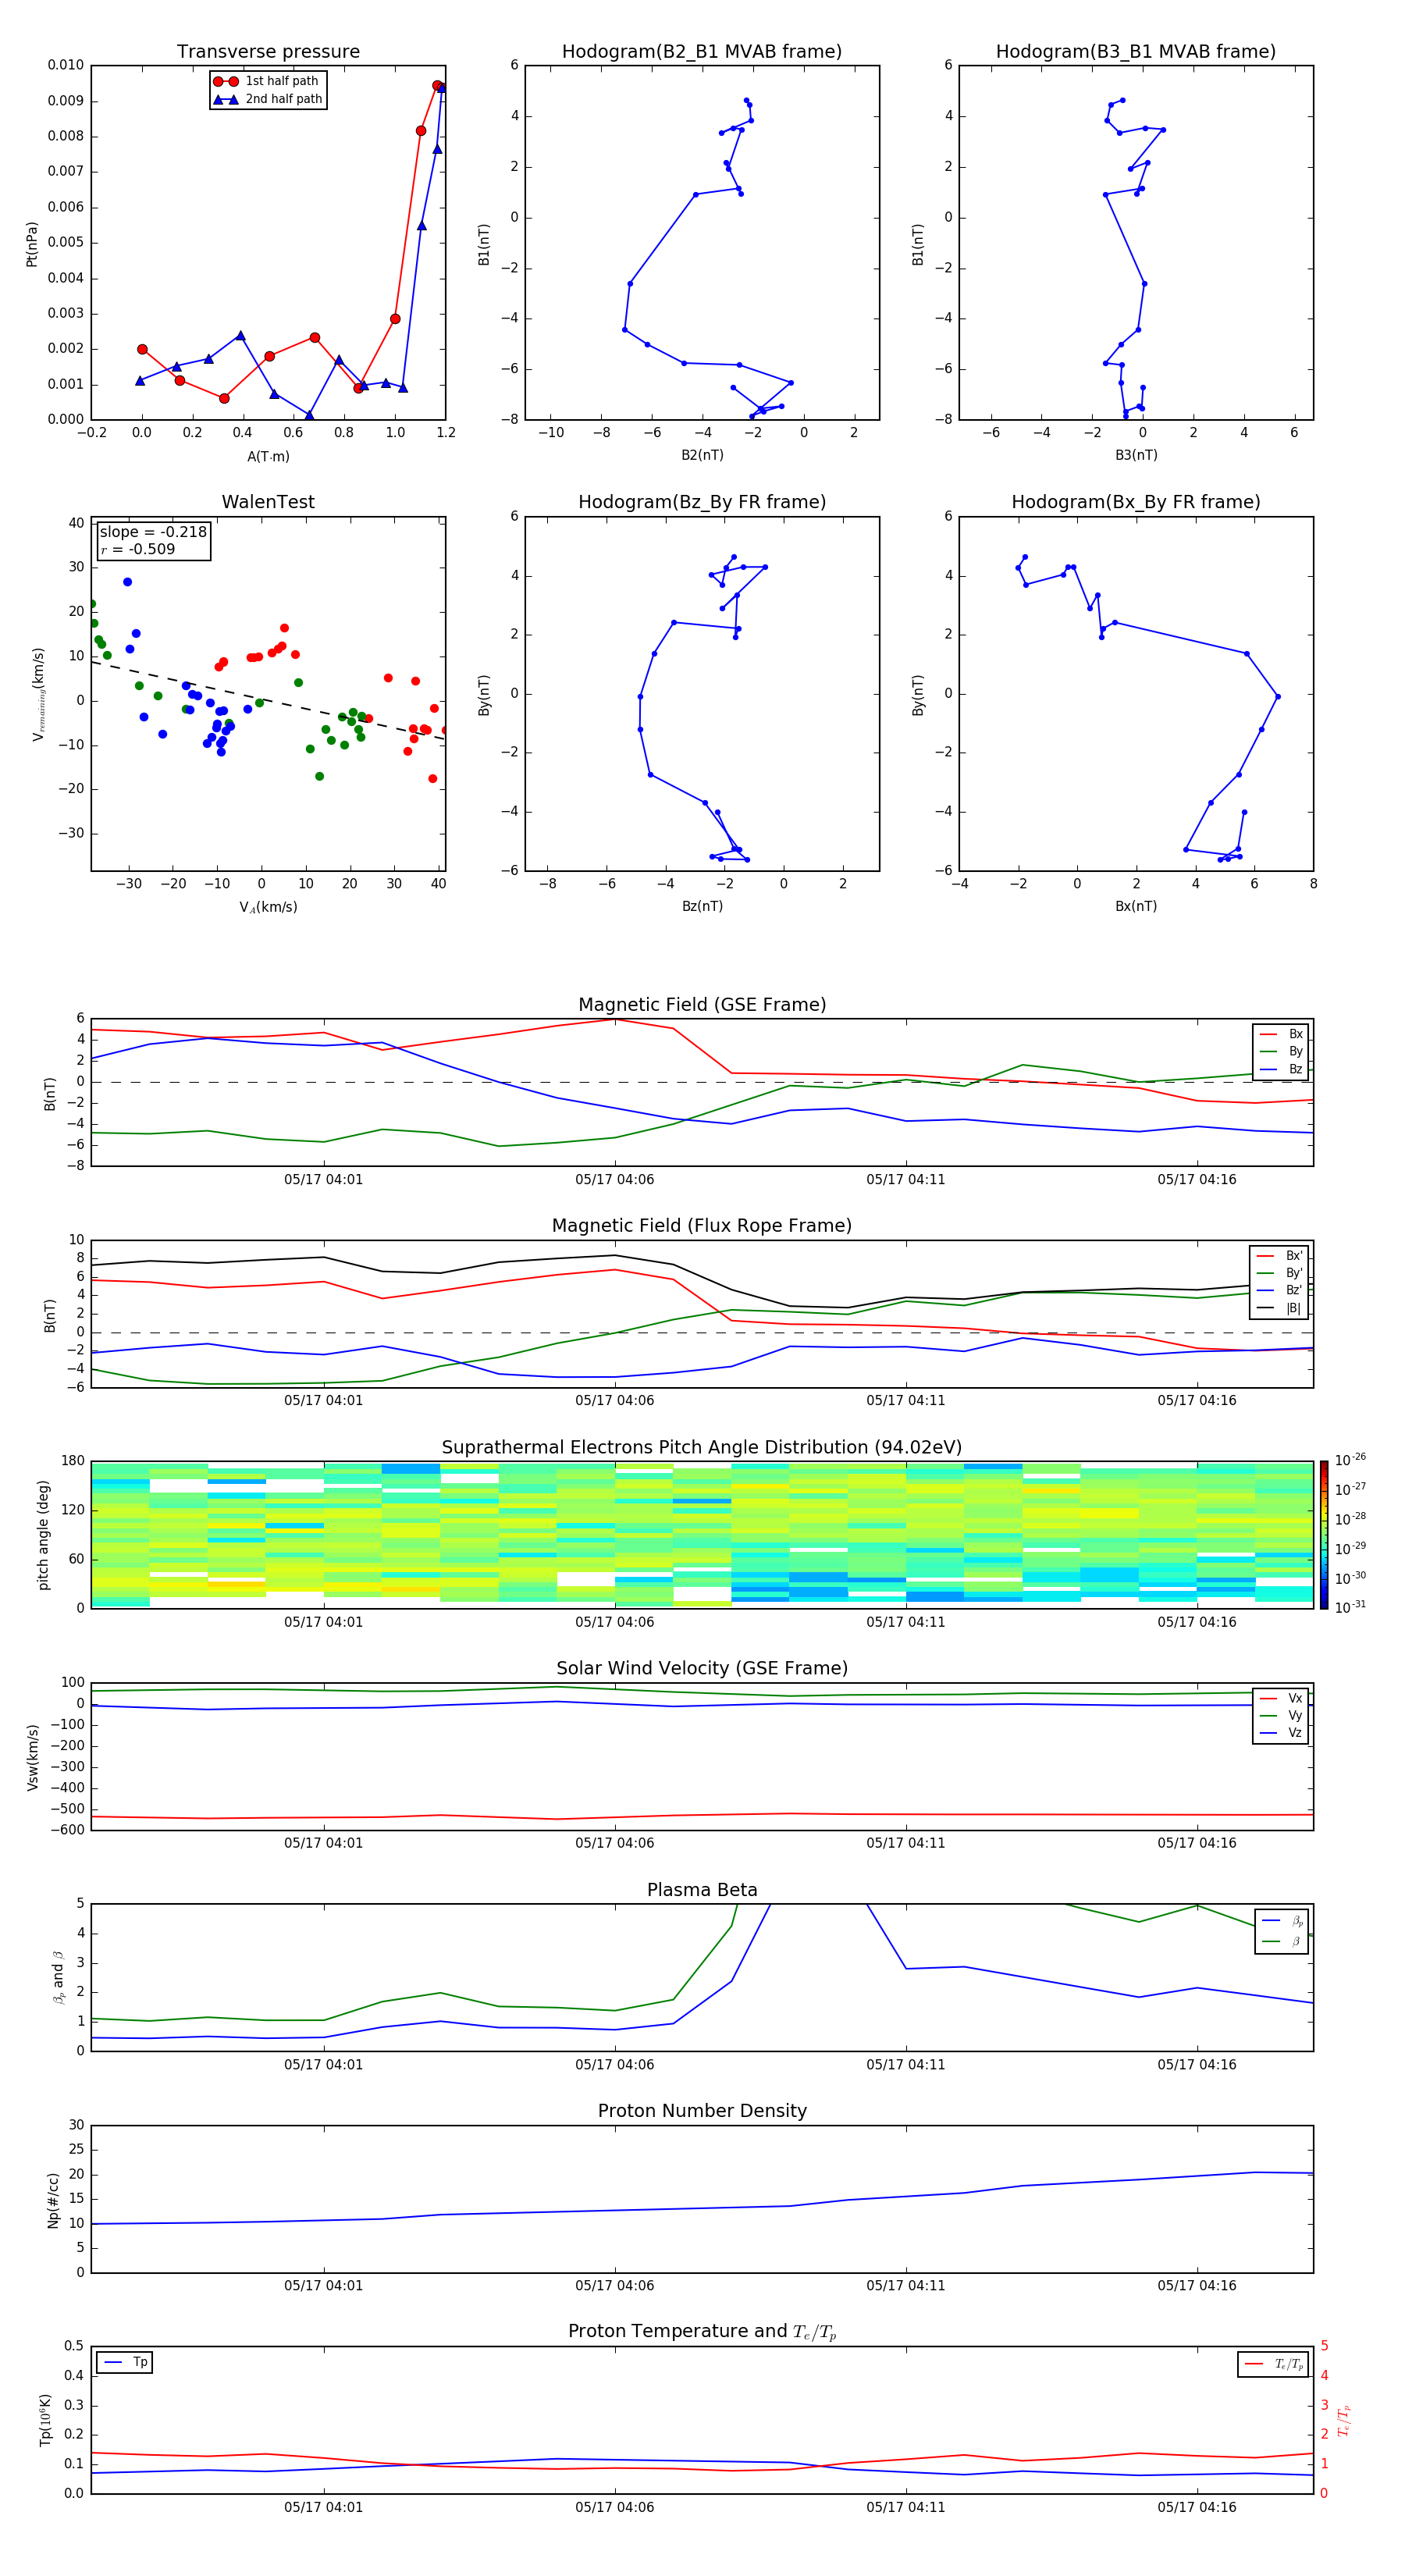Click the "Proton Temperature and Te/Tp" title
The image size is (1405, 2576).
point(702,2332)
